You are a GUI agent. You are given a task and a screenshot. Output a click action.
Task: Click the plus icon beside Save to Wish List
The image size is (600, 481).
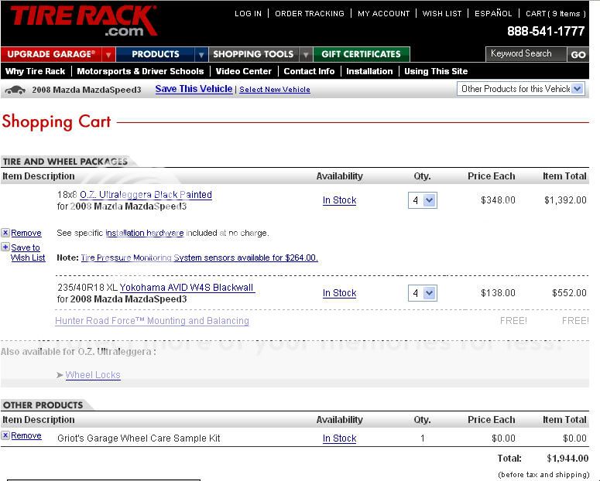pyautogui.click(x=5, y=247)
